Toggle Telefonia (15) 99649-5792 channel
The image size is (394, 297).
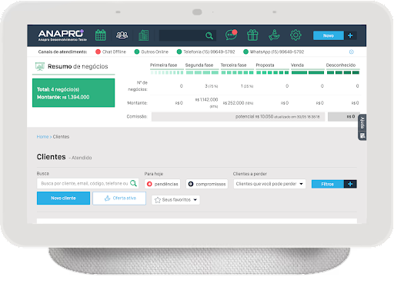(x=205, y=52)
